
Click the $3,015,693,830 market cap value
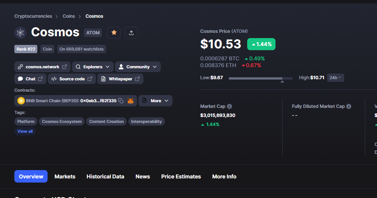[218, 115]
